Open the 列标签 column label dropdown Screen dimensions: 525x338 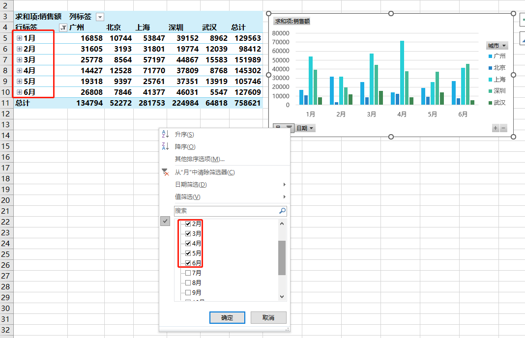100,17
